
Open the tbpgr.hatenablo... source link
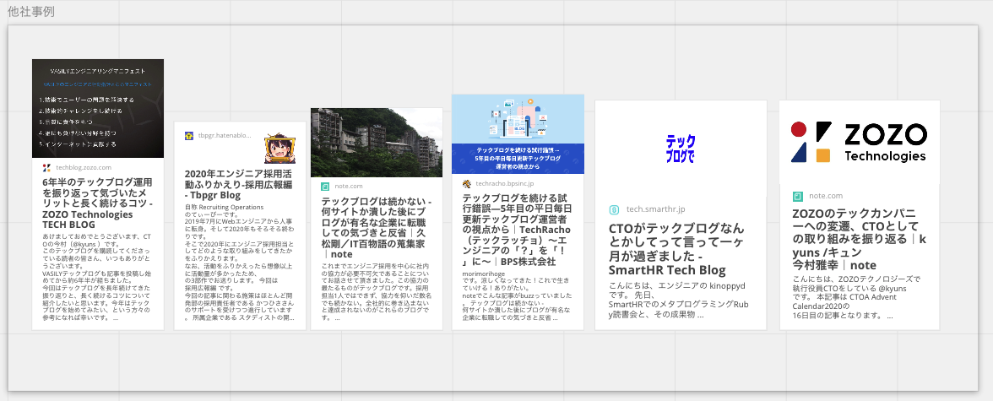pos(225,136)
